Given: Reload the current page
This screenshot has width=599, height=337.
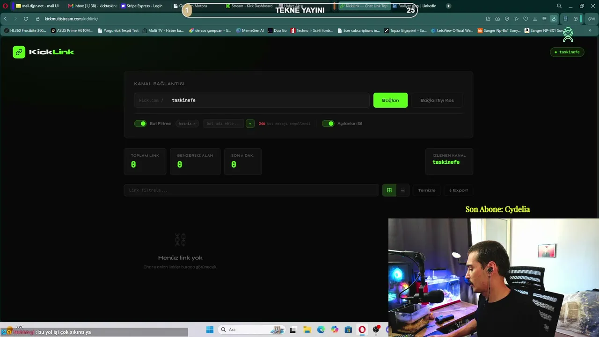Looking at the screenshot, I should [26, 19].
